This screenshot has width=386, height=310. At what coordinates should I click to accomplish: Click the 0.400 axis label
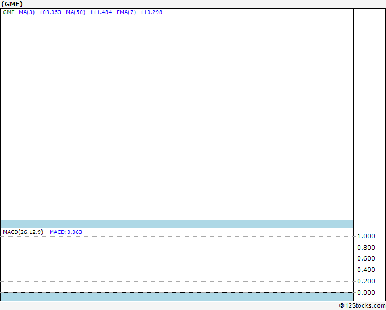366,270
